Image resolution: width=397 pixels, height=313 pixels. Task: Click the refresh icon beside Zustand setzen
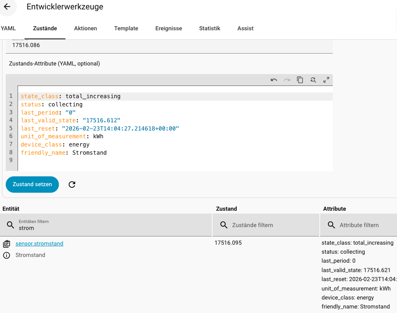(72, 185)
